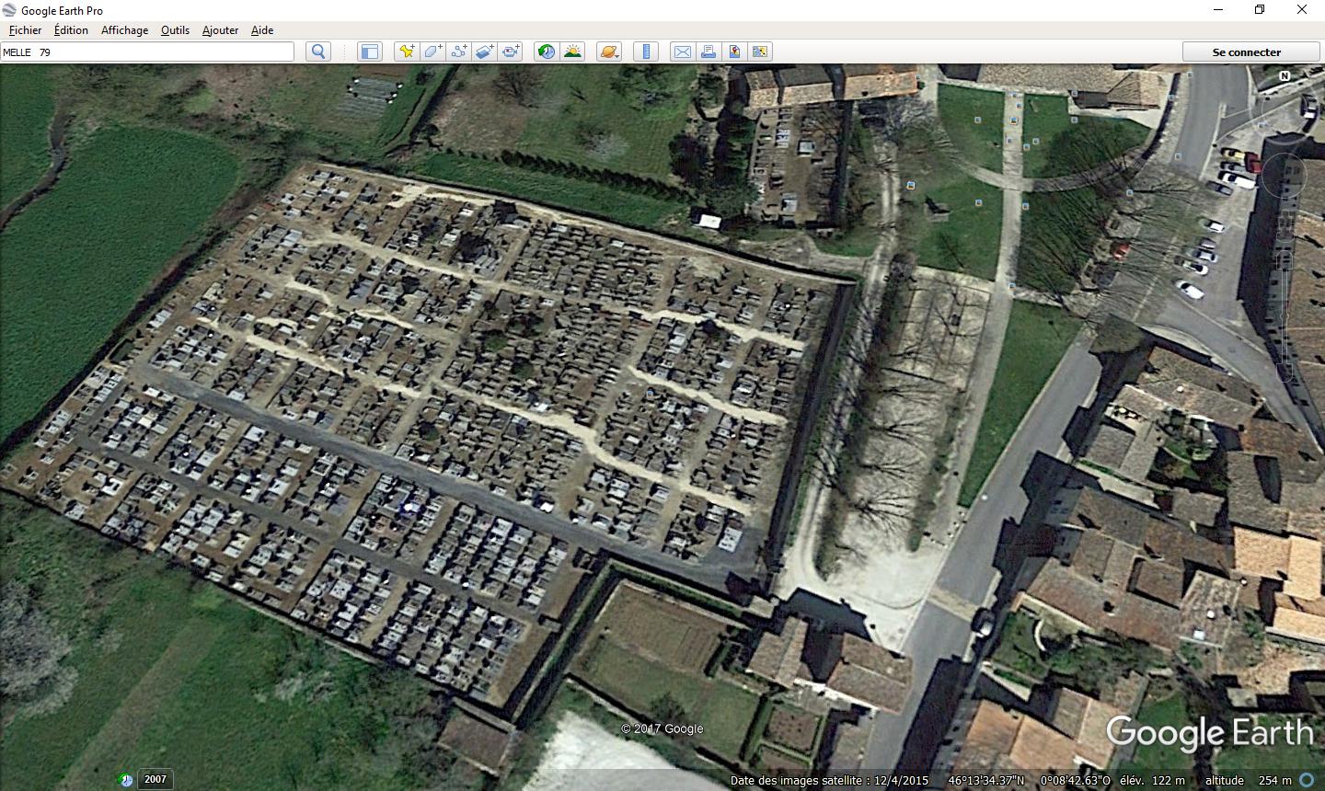Add an image overlay from toolbar
The height and width of the screenshot is (791, 1325).
click(x=484, y=52)
